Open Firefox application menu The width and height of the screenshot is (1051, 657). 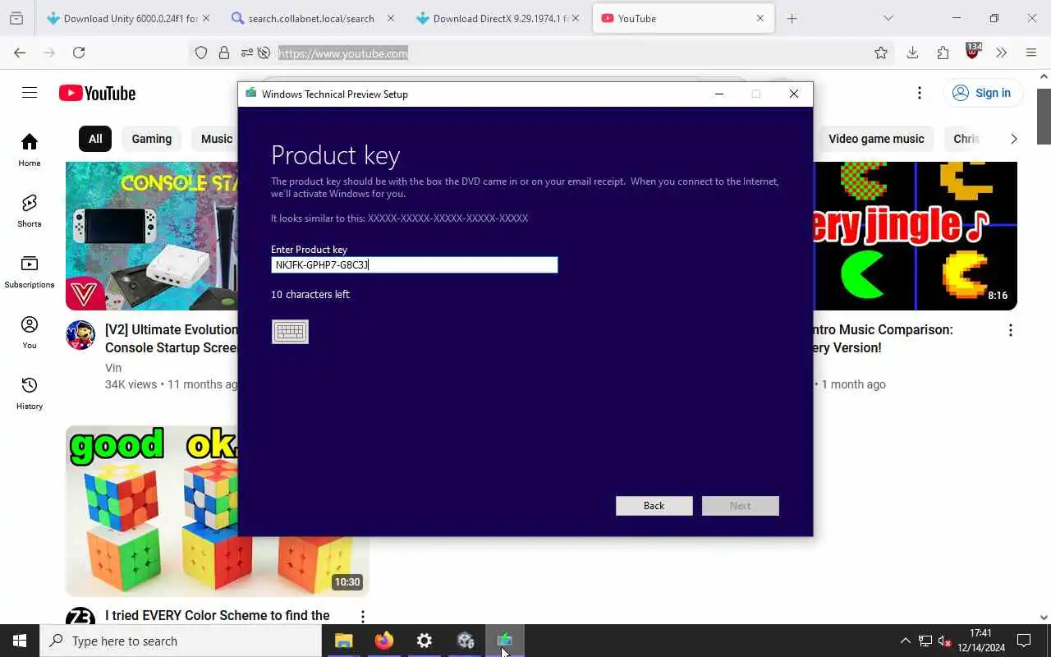tap(1031, 53)
